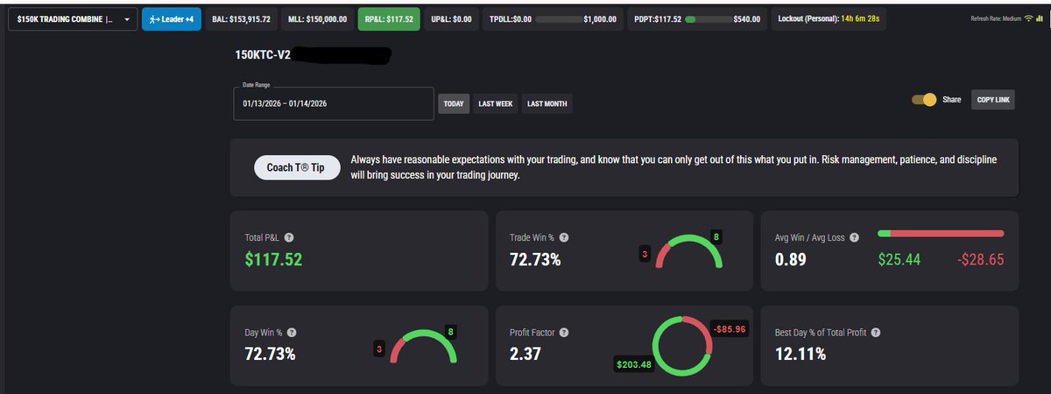Toggle the Share switch
Screen dimensions: 1051x394
pyautogui.click(x=924, y=100)
